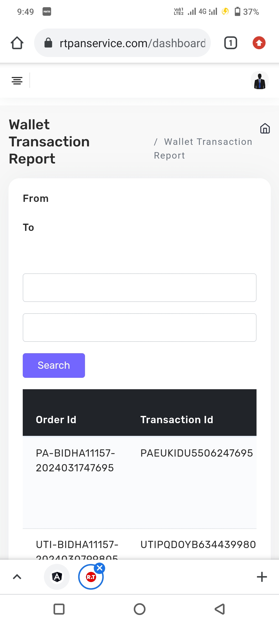Add a new tab with plus icon
This screenshot has width=279, height=624.
click(262, 577)
